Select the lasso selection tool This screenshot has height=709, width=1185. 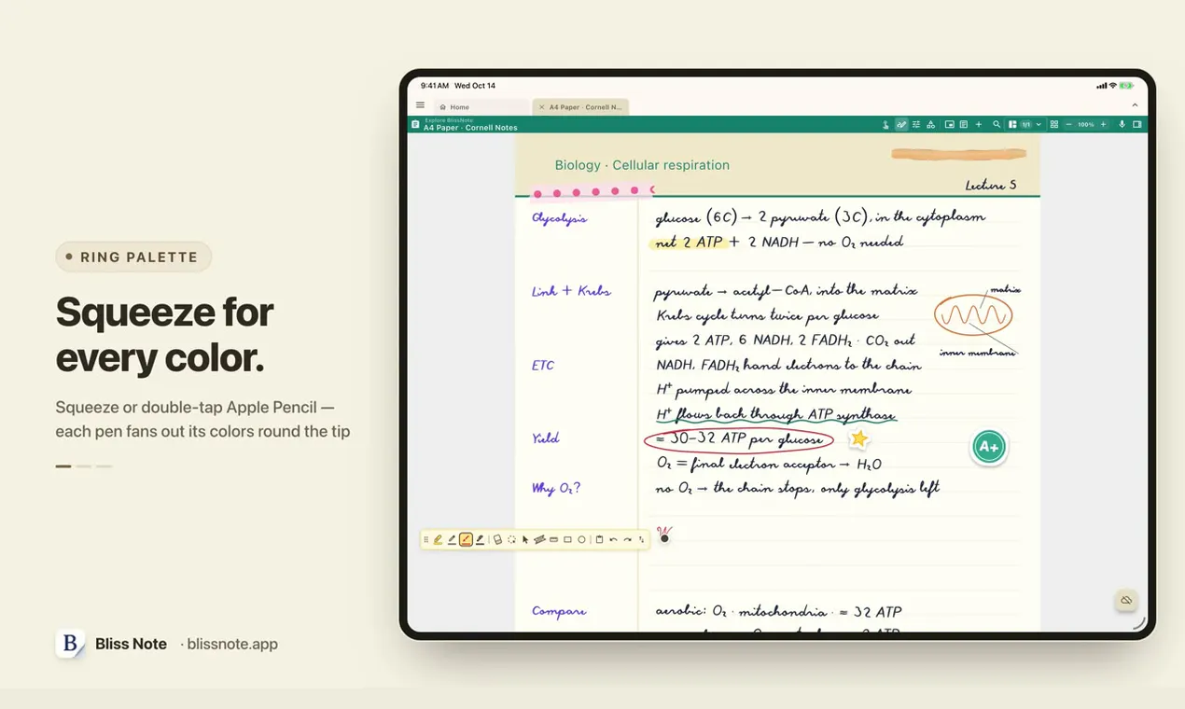click(x=511, y=539)
